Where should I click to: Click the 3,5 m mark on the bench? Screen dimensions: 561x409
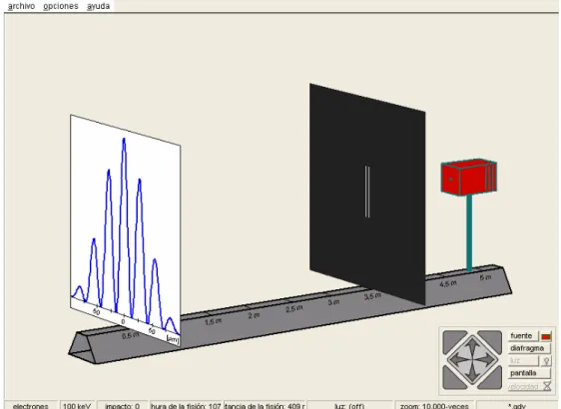coord(372,296)
